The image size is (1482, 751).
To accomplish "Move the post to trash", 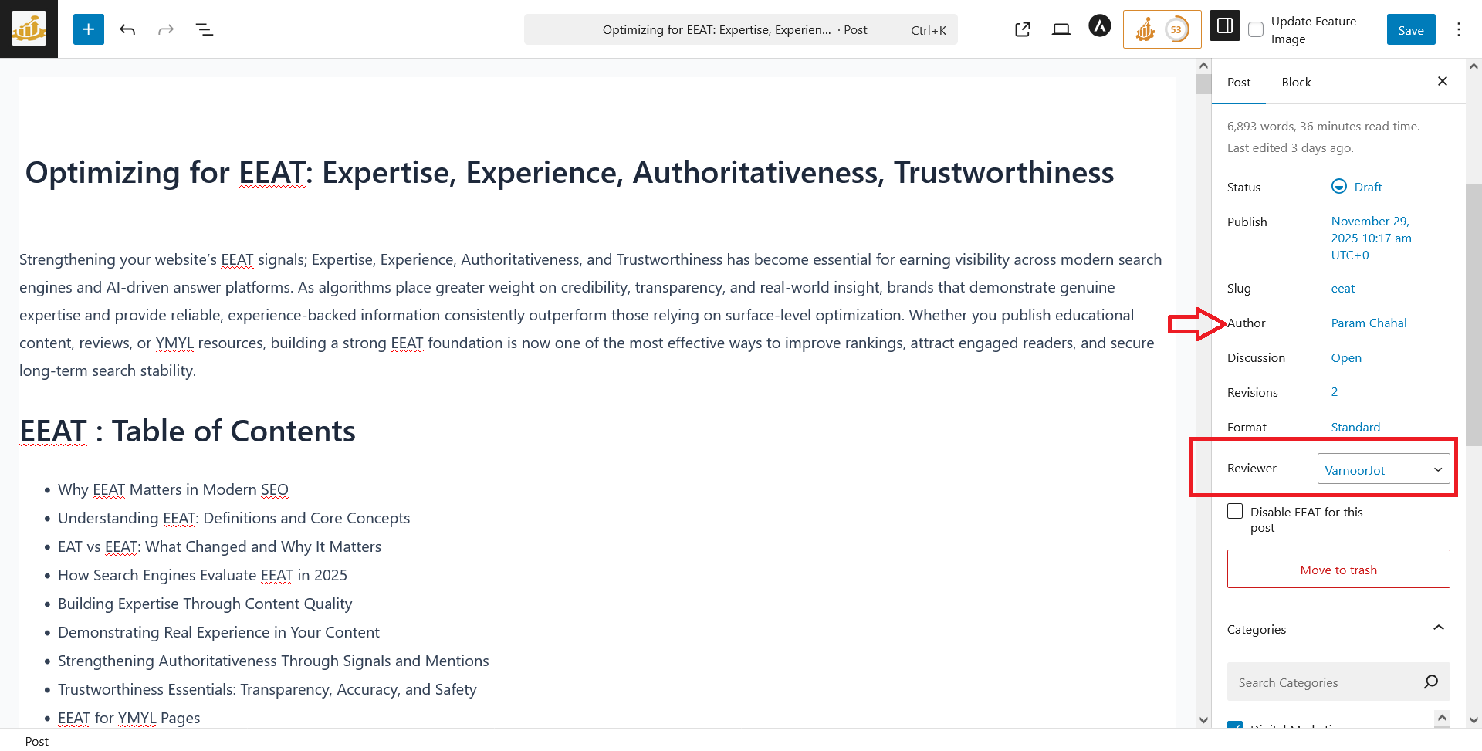I will click(x=1338, y=569).
